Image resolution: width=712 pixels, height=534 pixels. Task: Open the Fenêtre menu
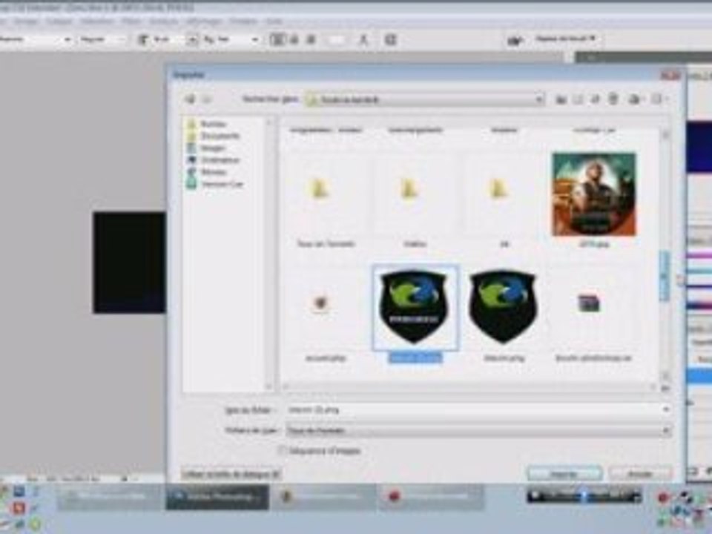243,21
